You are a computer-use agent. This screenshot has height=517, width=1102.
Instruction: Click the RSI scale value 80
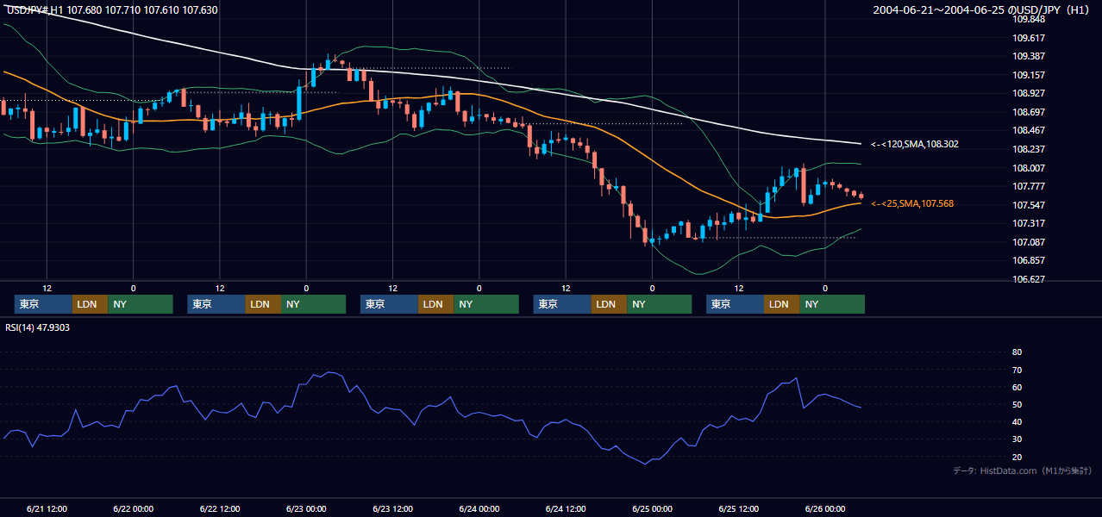pyautogui.click(x=1017, y=352)
